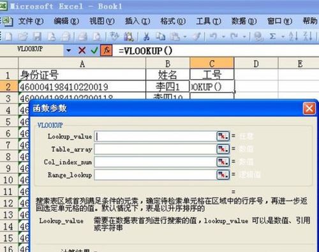This screenshot has height=252, width=319.
Task: Click the Spelling check toolbar icon
Action: (114, 36)
